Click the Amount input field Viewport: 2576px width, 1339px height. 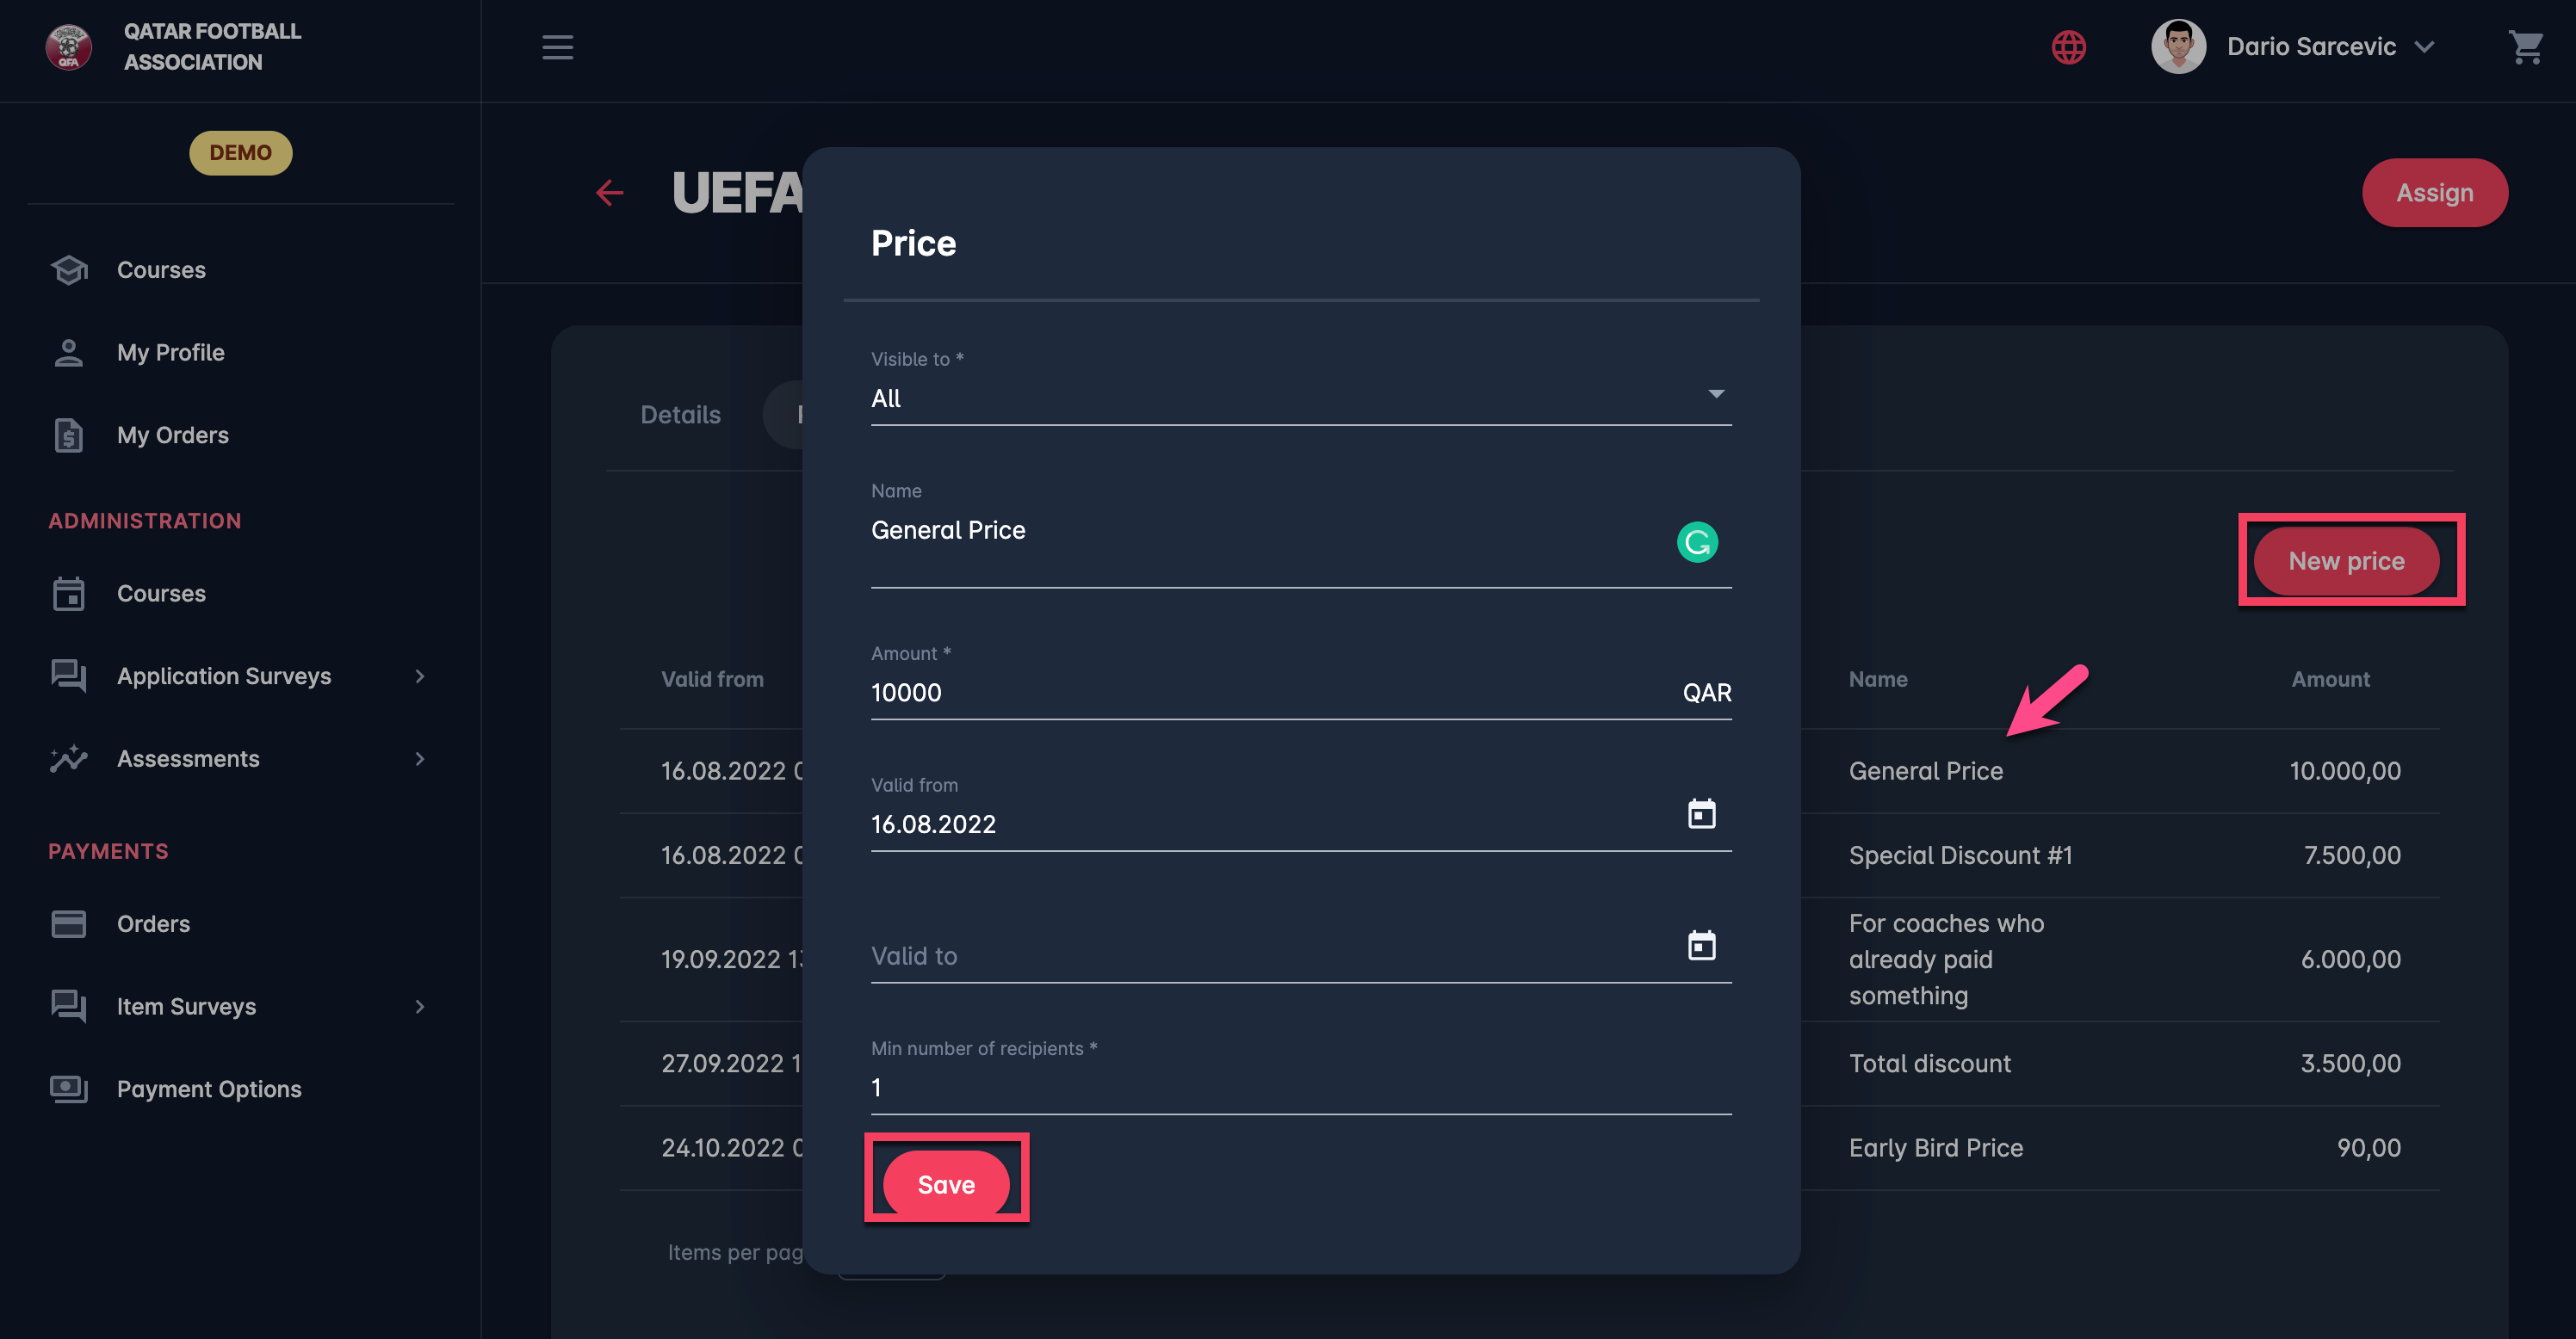click(x=1260, y=693)
